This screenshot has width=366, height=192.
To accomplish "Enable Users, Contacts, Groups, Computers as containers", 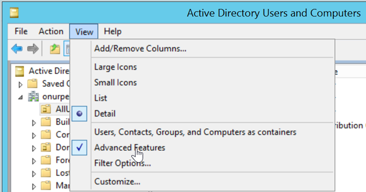I will pos(202,132).
